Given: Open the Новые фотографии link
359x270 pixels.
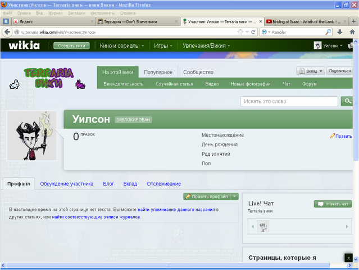Looking at the screenshot, I should (x=251, y=84).
